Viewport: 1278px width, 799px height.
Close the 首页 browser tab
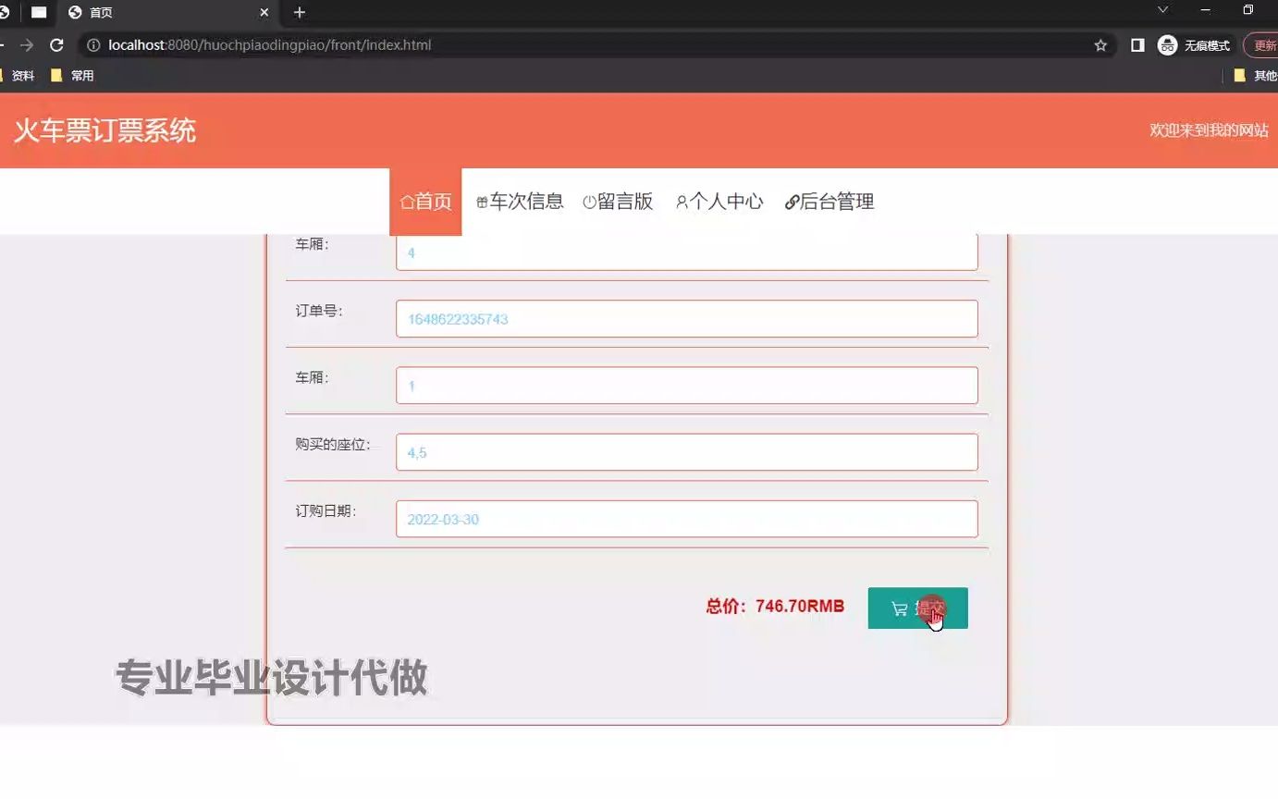coord(264,13)
